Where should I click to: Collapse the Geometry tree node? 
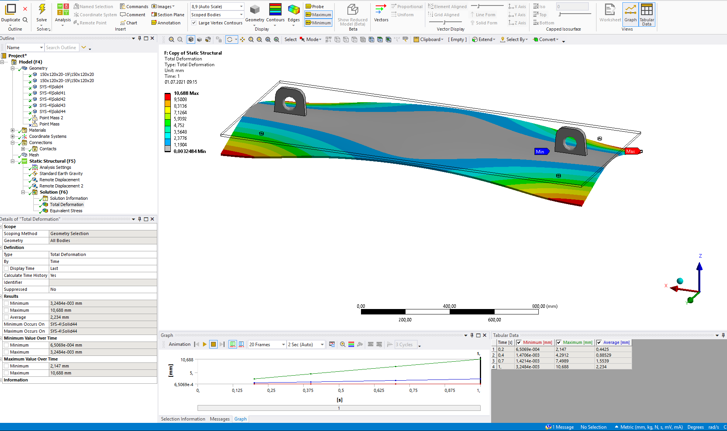[13, 68]
